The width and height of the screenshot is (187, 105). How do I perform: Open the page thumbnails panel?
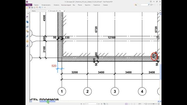[27, 22]
